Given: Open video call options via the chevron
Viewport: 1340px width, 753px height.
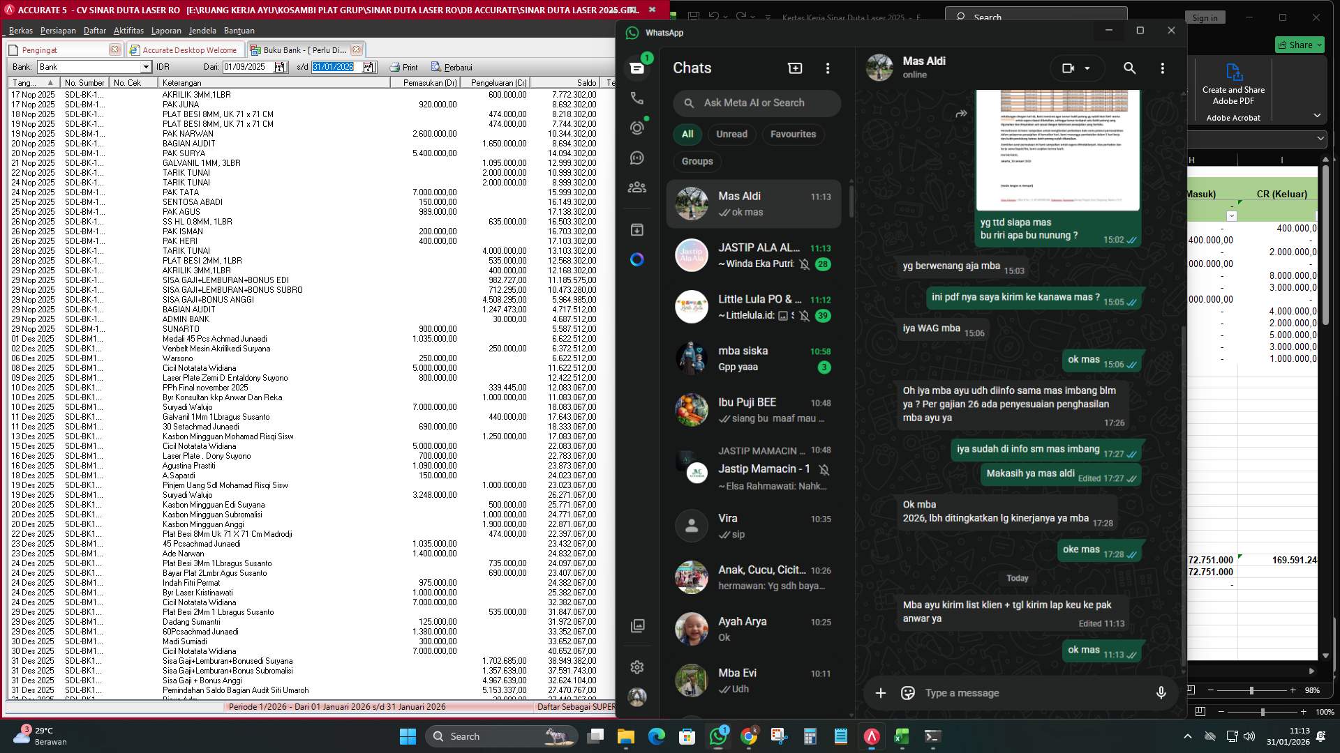Looking at the screenshot, I should click(1087, 68).
